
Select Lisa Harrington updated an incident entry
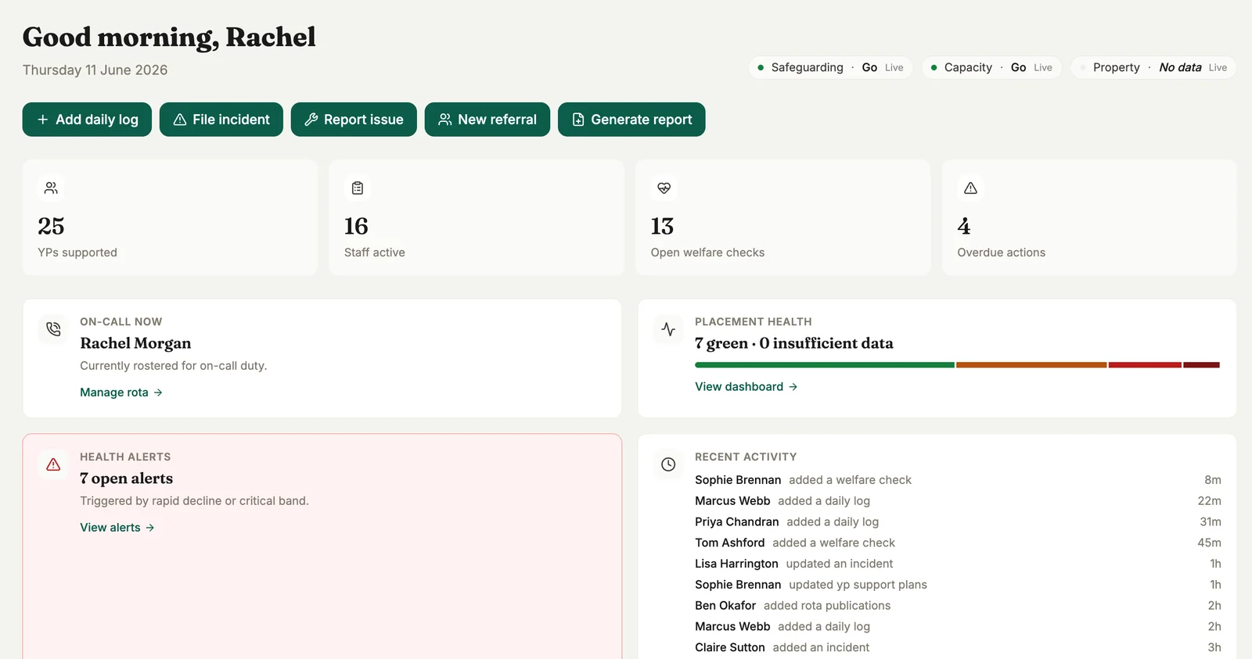click(x=958, y=564)
